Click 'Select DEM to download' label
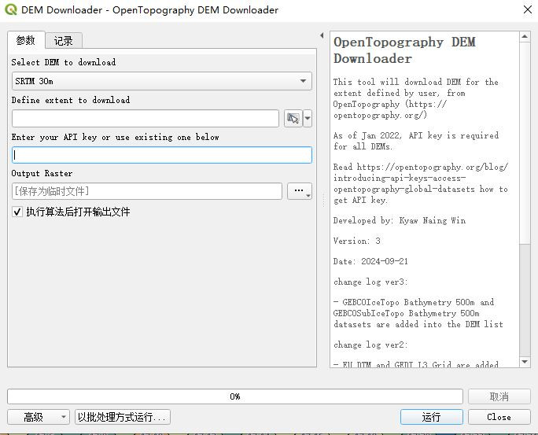Viewport: 538px width, 435px height. pos(64,62)
